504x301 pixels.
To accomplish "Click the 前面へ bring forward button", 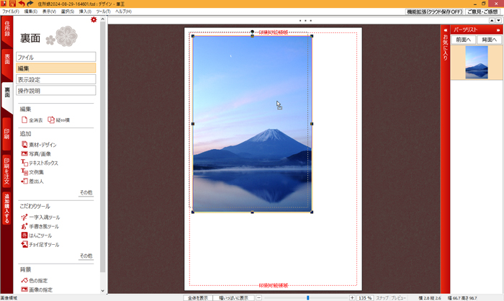I will (x=464, y=40).
